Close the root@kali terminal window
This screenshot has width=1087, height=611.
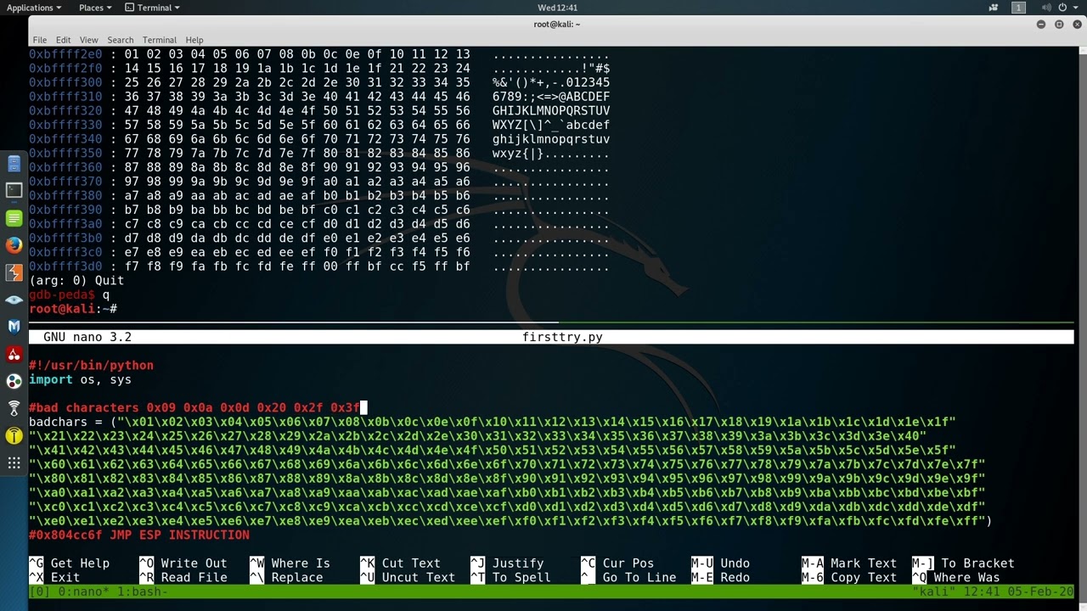point(1077,24)
